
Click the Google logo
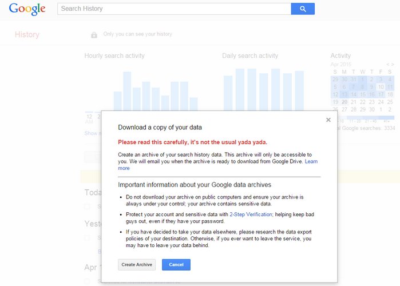point(27,9)
